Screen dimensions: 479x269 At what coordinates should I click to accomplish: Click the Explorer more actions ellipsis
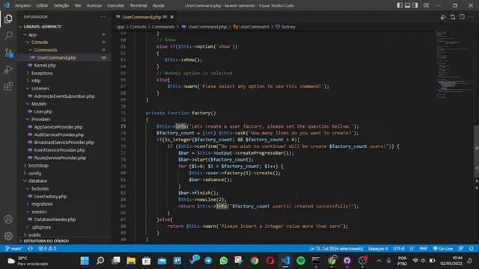click(x=103, y=16)
